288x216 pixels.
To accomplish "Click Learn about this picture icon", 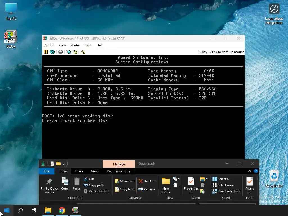I will 274,14.
